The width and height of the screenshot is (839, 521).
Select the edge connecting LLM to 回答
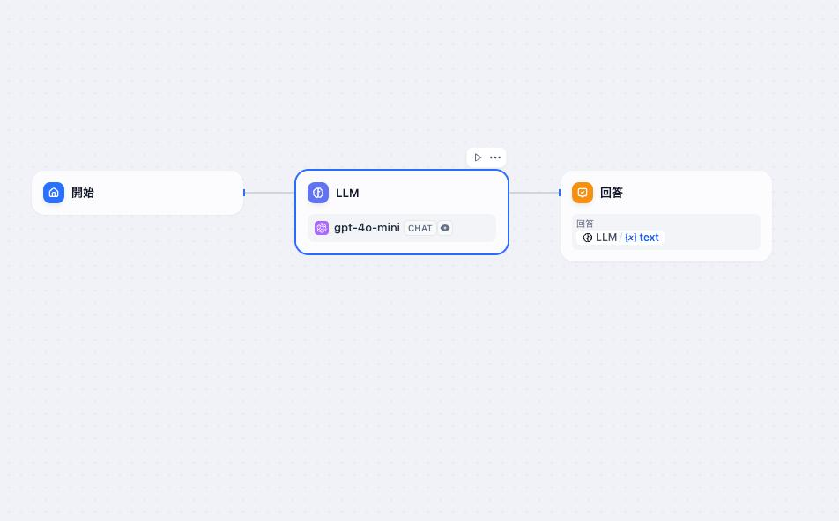click(534, 193)
